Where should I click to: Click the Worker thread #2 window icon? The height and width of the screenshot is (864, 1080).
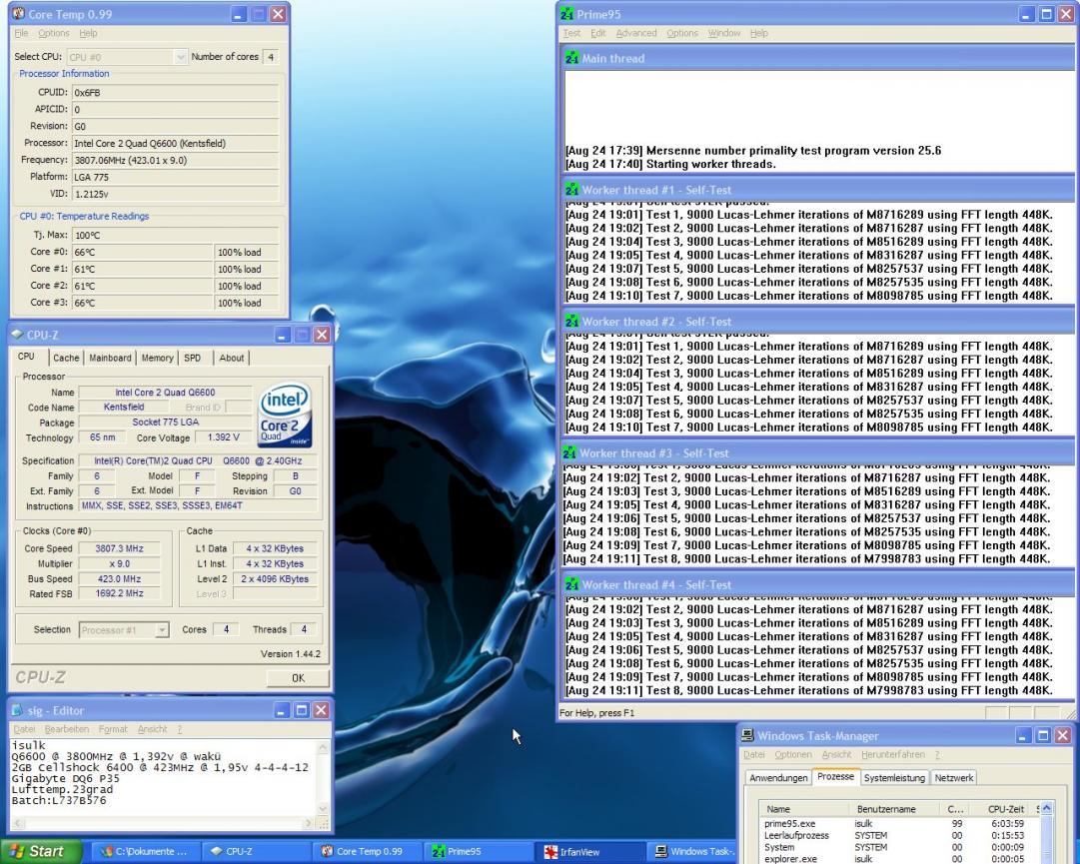click(571, 322)
